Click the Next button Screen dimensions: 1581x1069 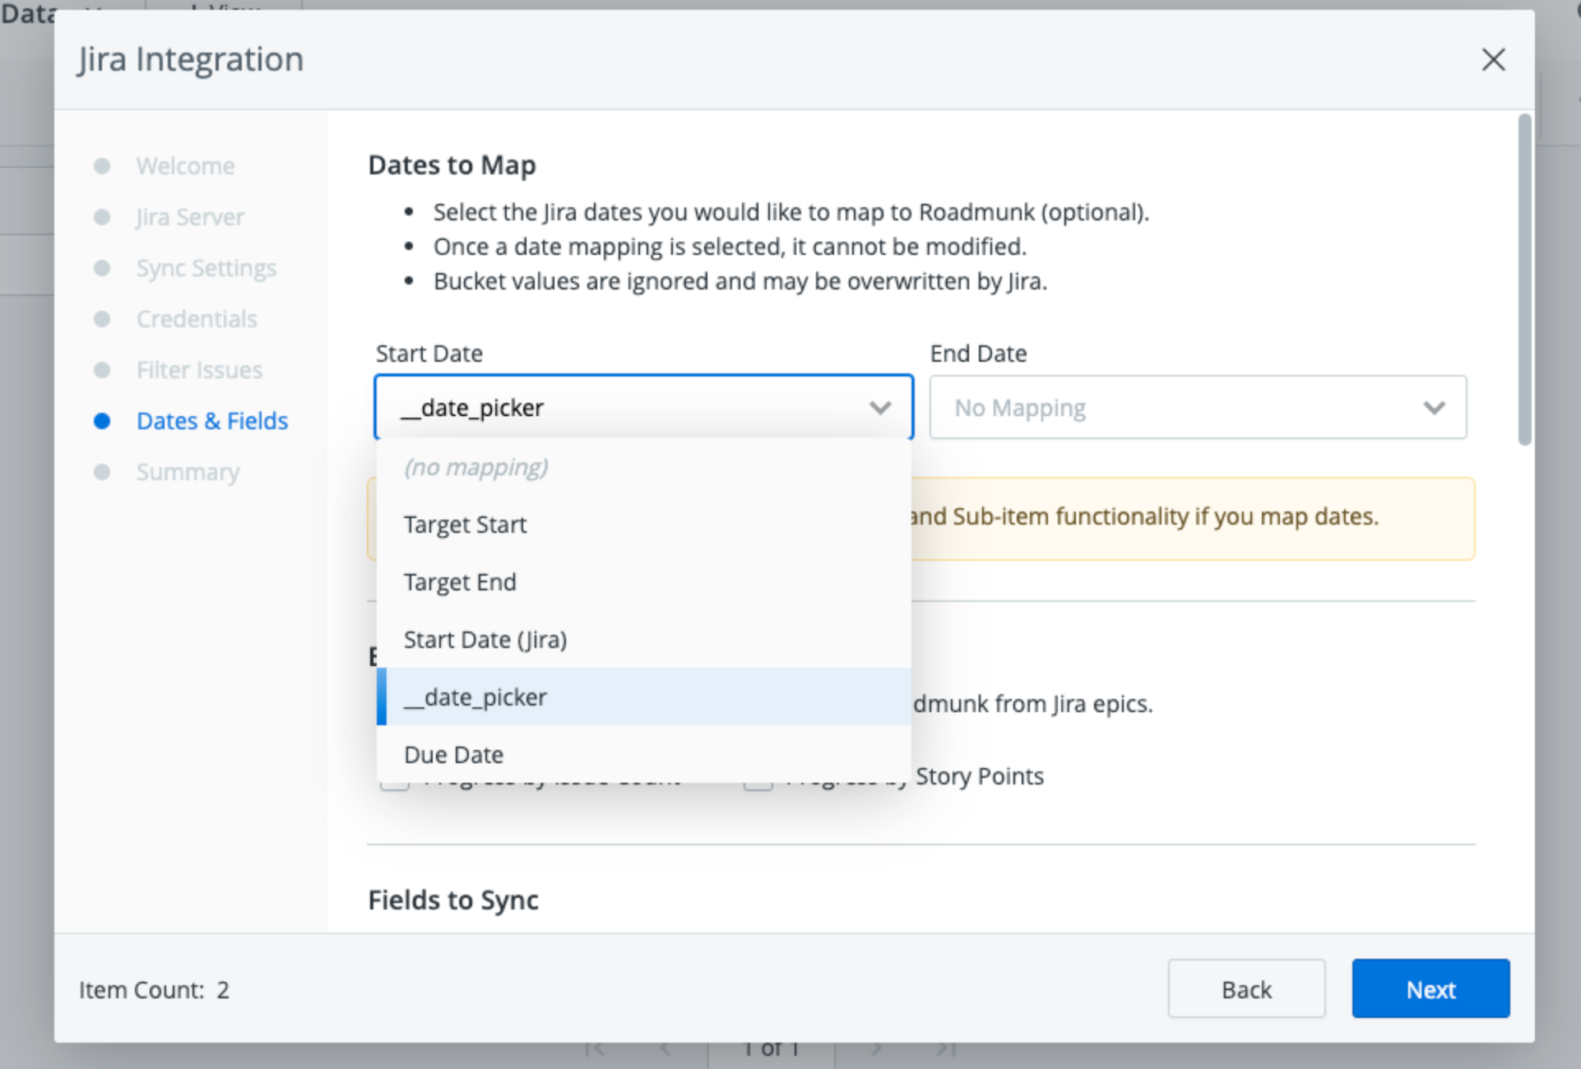tap(1430, 988)
